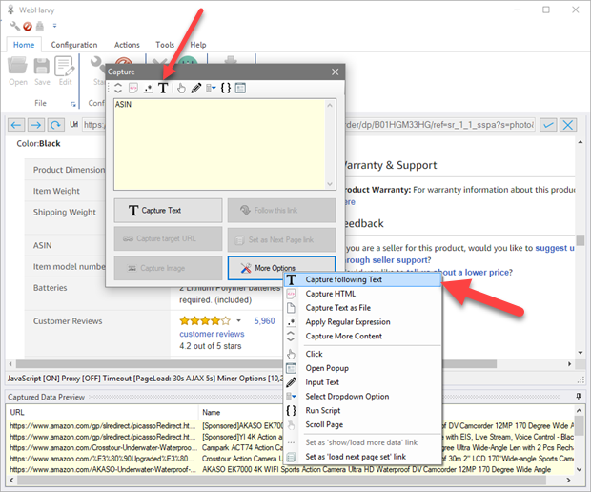Image resolution: width=591 pixels, height=492 pixels.
Task: Open Select Dropdown Option icon in Capture toolbar
Action: 210,88
